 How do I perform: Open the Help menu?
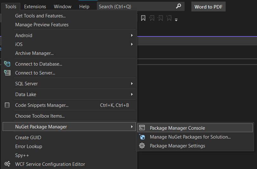pyautogui.click(x=84, y=7)
